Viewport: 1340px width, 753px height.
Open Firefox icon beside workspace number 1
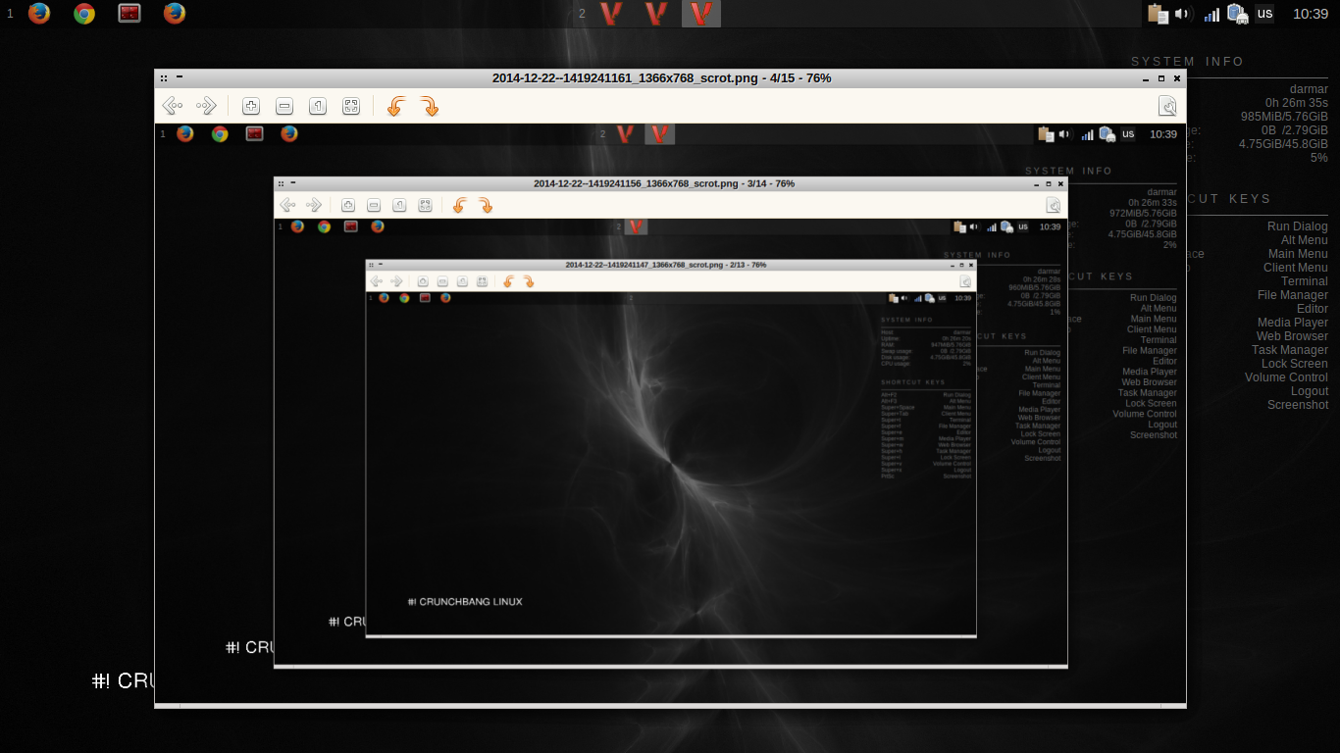[x=39, y=14]
